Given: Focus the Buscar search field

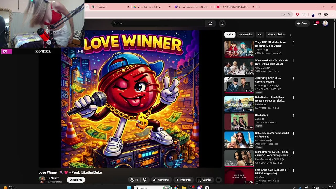Looking at the screenshot, I should click(158, 23).
